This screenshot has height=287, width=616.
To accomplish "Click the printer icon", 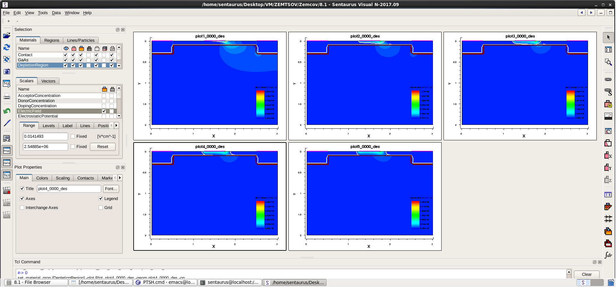I will [6, 97].
